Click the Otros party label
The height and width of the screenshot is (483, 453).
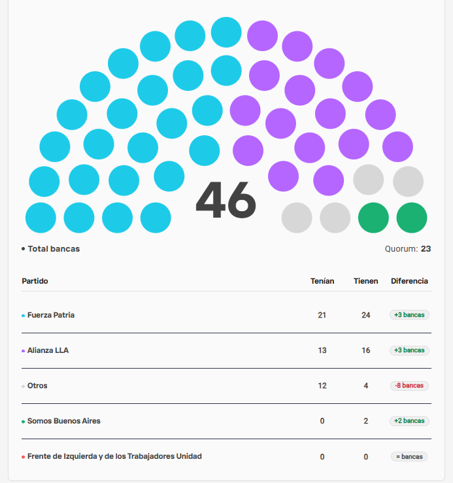tap(37, 386)
